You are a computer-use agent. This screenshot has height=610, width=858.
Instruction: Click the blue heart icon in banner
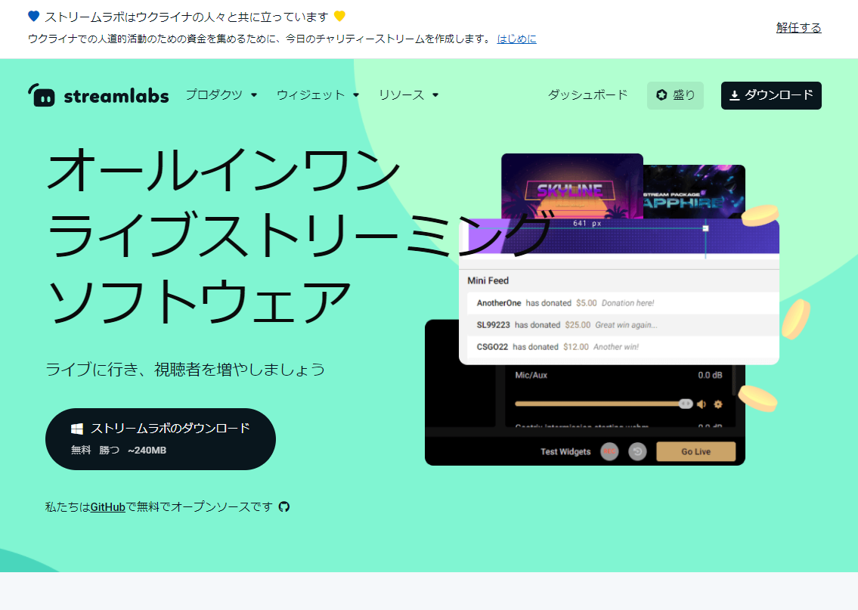[x=34, y=17]
